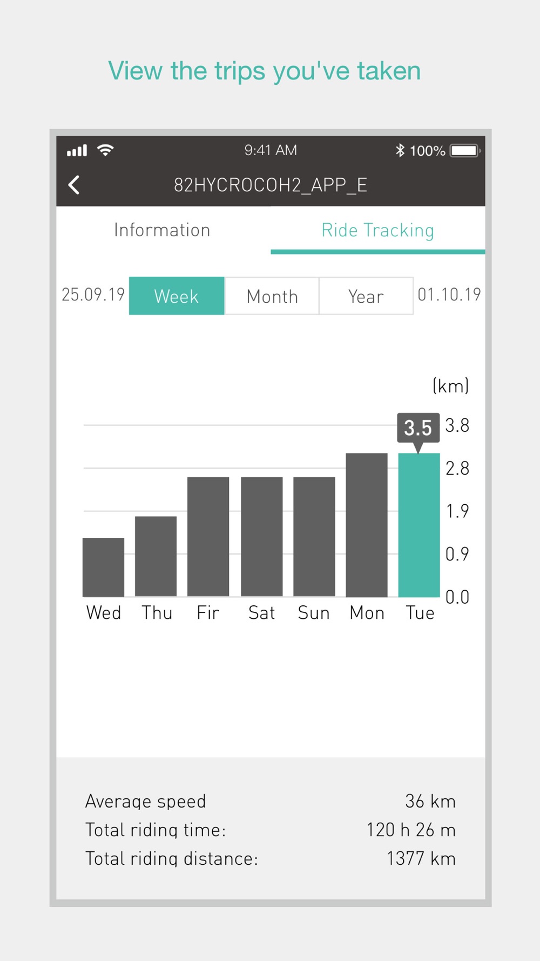Screen dimensions: 540x961
Task: Tap the Total riding distance row
Action: pos(271,858)
